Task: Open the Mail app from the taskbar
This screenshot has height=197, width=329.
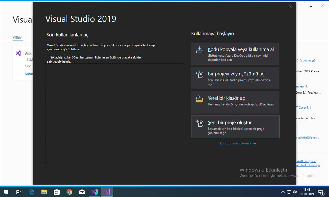Action: pyautogui.click(x=82, y=192)
